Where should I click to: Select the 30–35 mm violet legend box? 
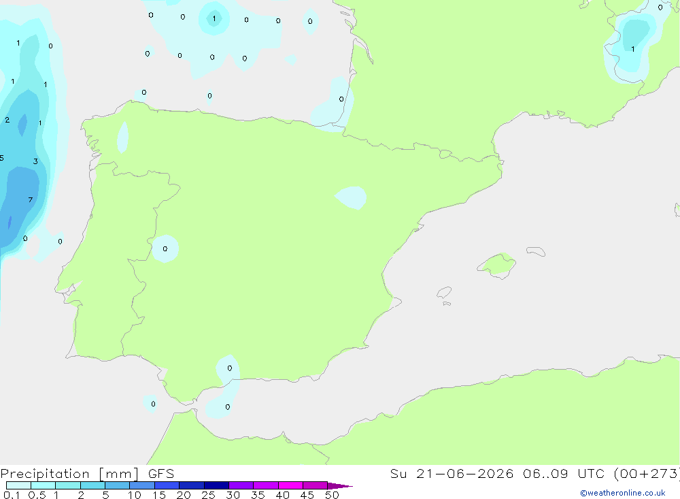pos(241,485)
